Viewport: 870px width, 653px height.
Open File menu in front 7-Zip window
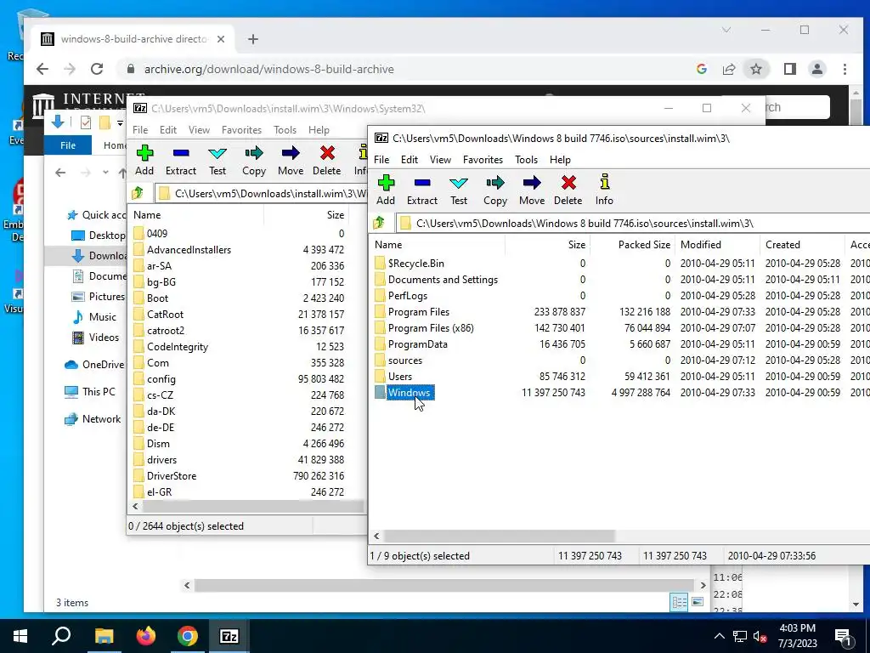(381, 159)
